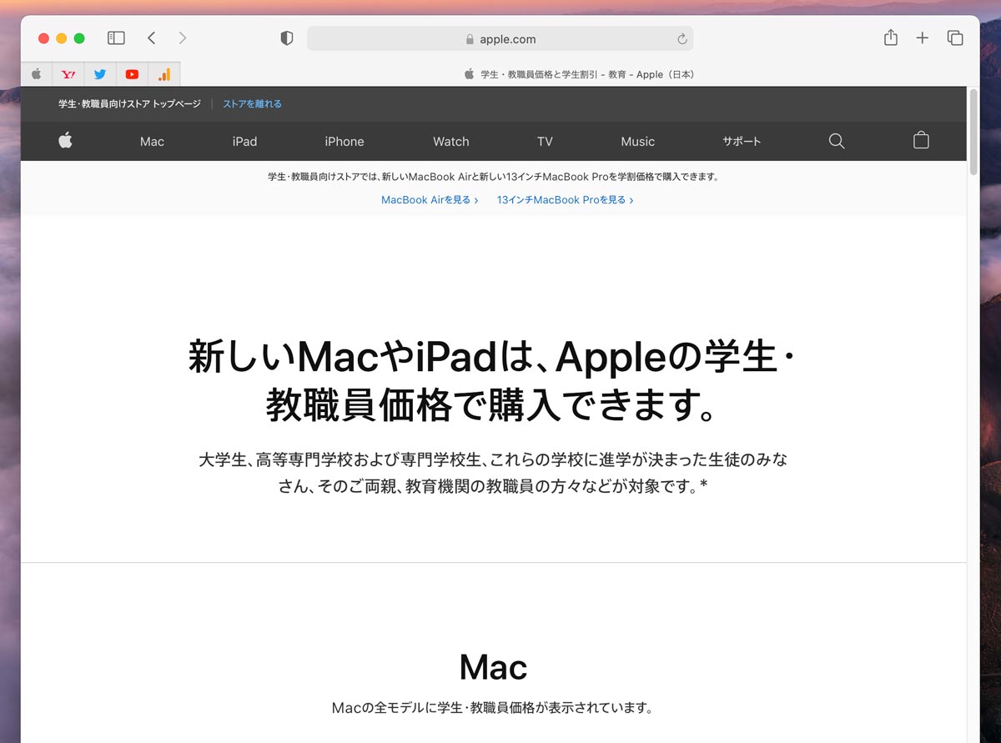Click the 新しいMacやiPadは headline text
The width and height of the screenshot is (1001, 743).
[492, 380]
